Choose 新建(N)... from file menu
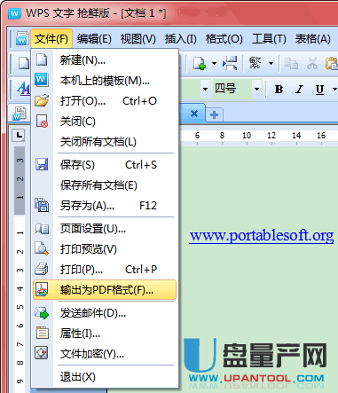This screenshot has height=393, width=338. click(x=105, y=60)
